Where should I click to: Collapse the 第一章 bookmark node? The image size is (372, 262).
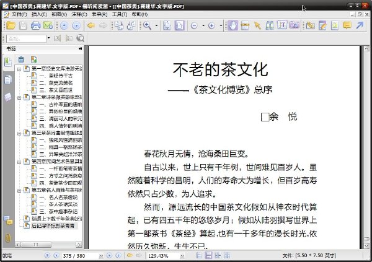tap(19, 69)
